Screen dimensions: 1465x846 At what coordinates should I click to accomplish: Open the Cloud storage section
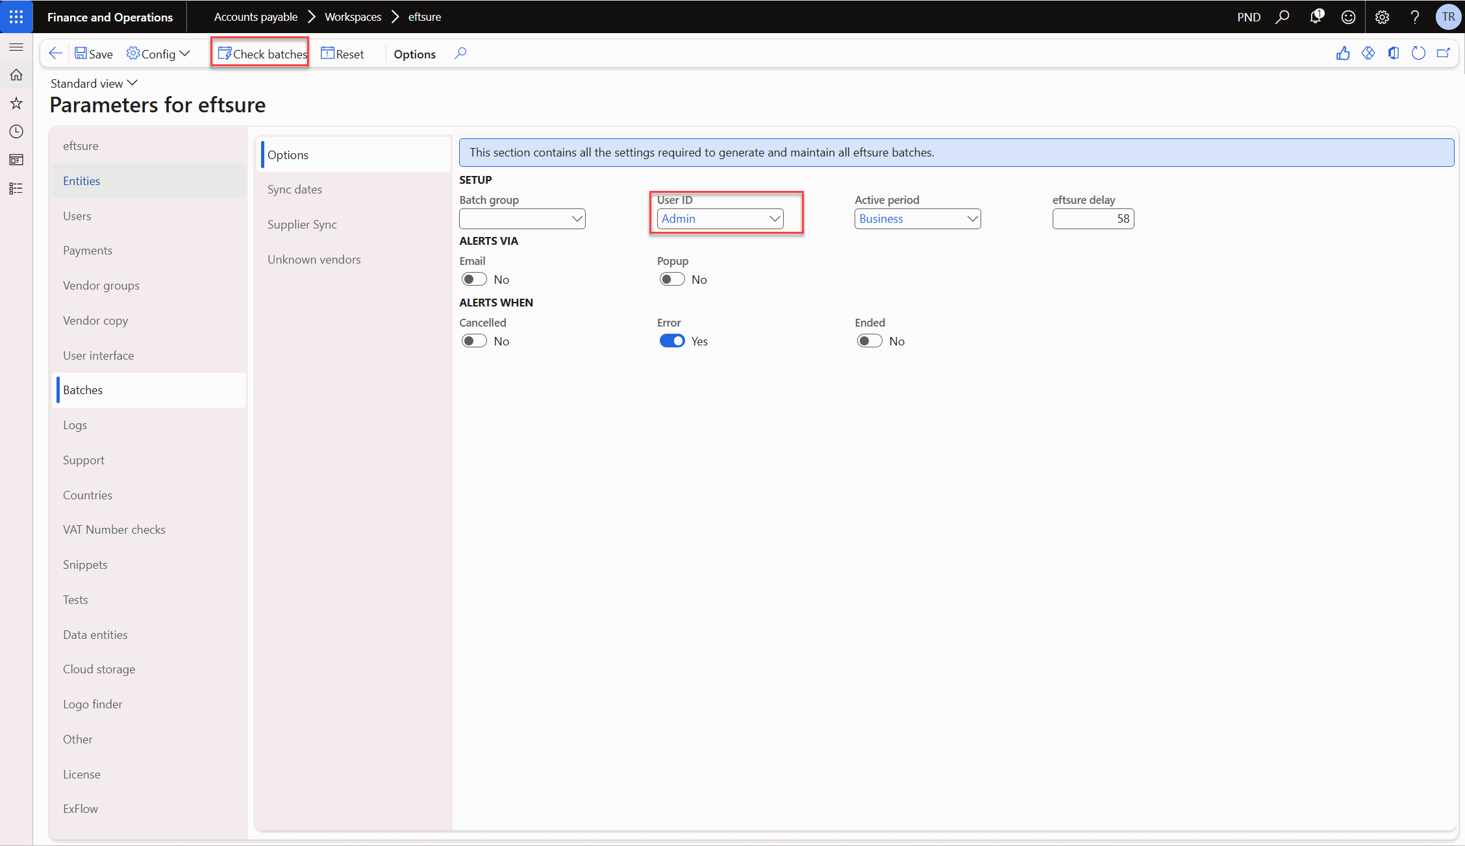click(x=149, y=669)
